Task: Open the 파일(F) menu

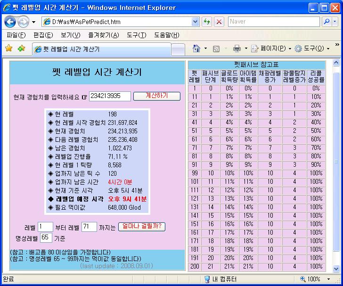Action: (15, 35)
